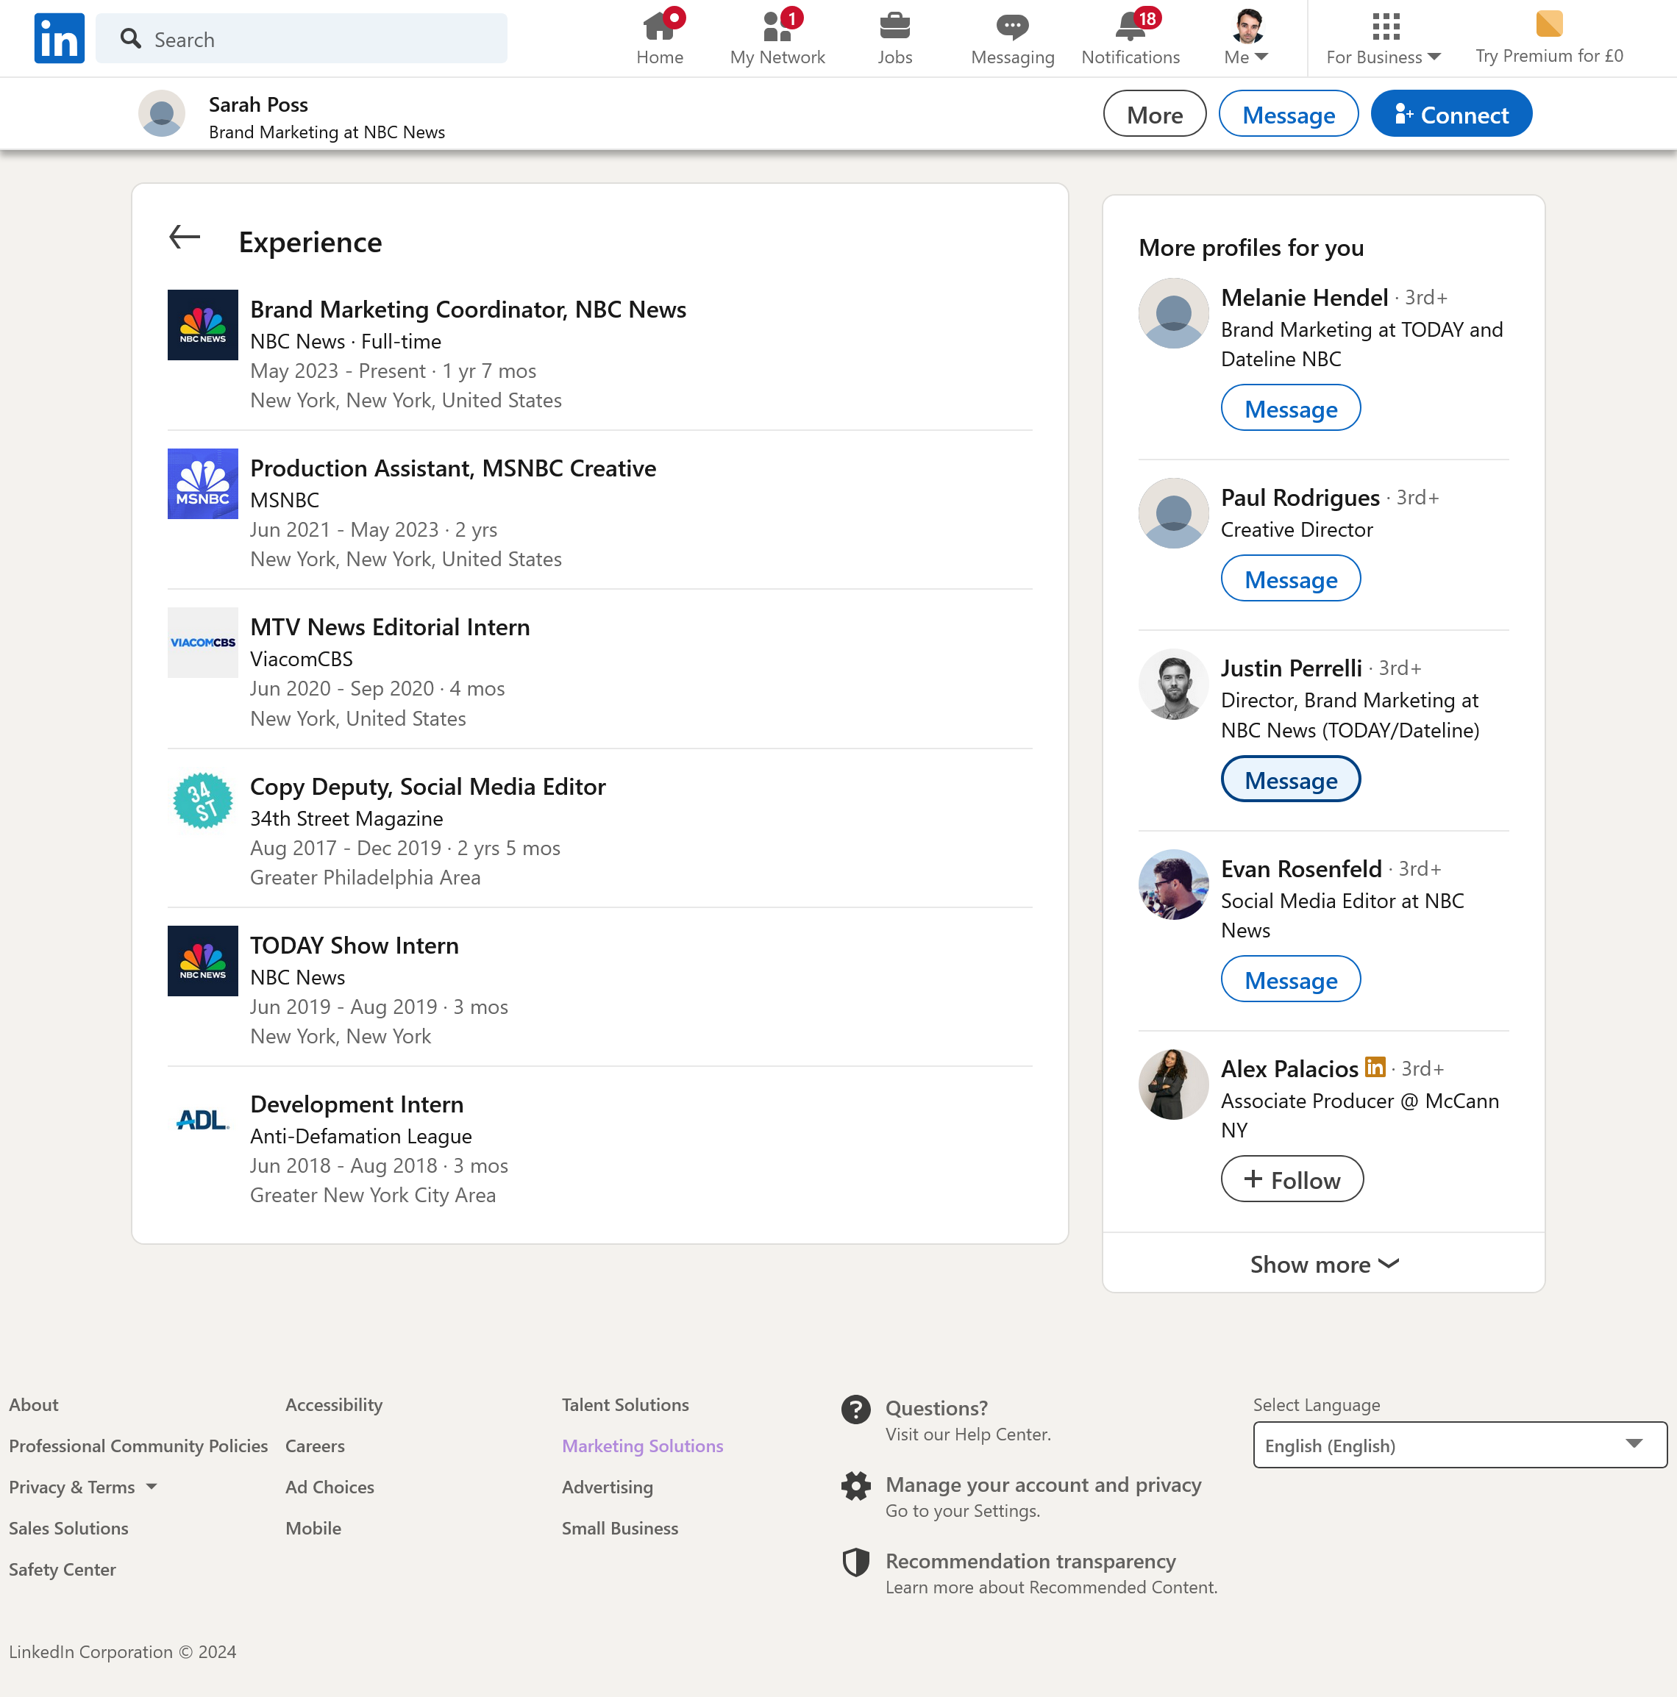The image size is (1677, 1697).
Task: Open Alex Palacios's profile photo
Action: coord(1174,1084)
